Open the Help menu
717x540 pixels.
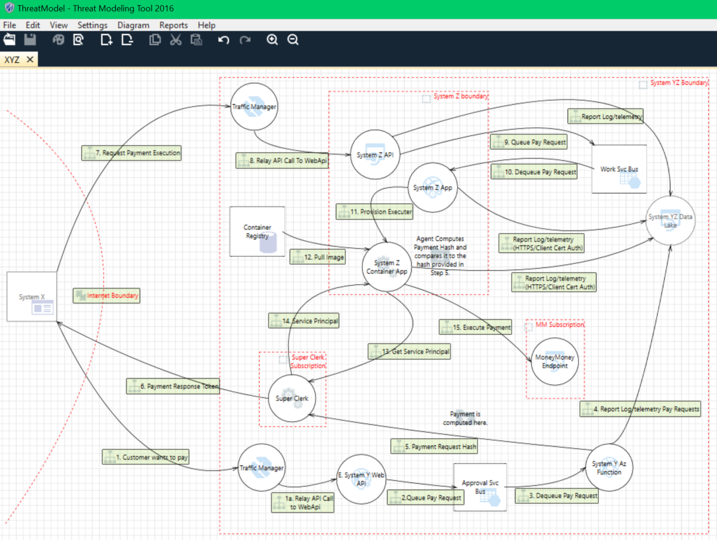[207, 25]
